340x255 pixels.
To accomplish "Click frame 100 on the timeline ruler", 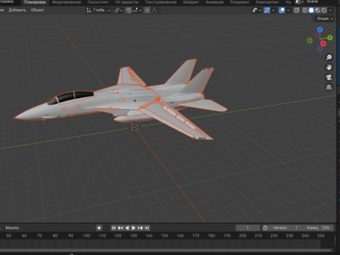I will point(86,236).
